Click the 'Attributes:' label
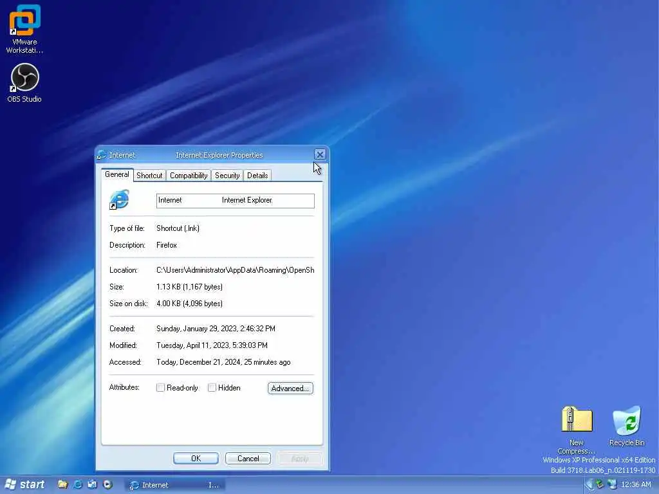 point(124,387)
